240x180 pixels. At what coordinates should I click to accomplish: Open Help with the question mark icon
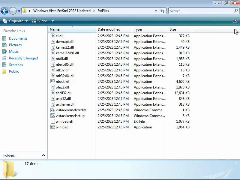(235, 21)
